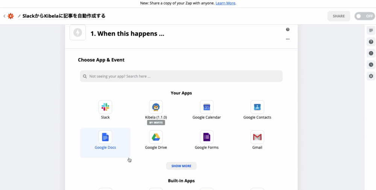Toggle the Zap ON/OFF switch

[x=364, y=16]
